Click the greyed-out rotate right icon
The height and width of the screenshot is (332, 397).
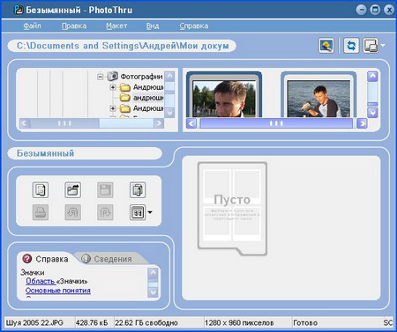(x=105, y=212)
